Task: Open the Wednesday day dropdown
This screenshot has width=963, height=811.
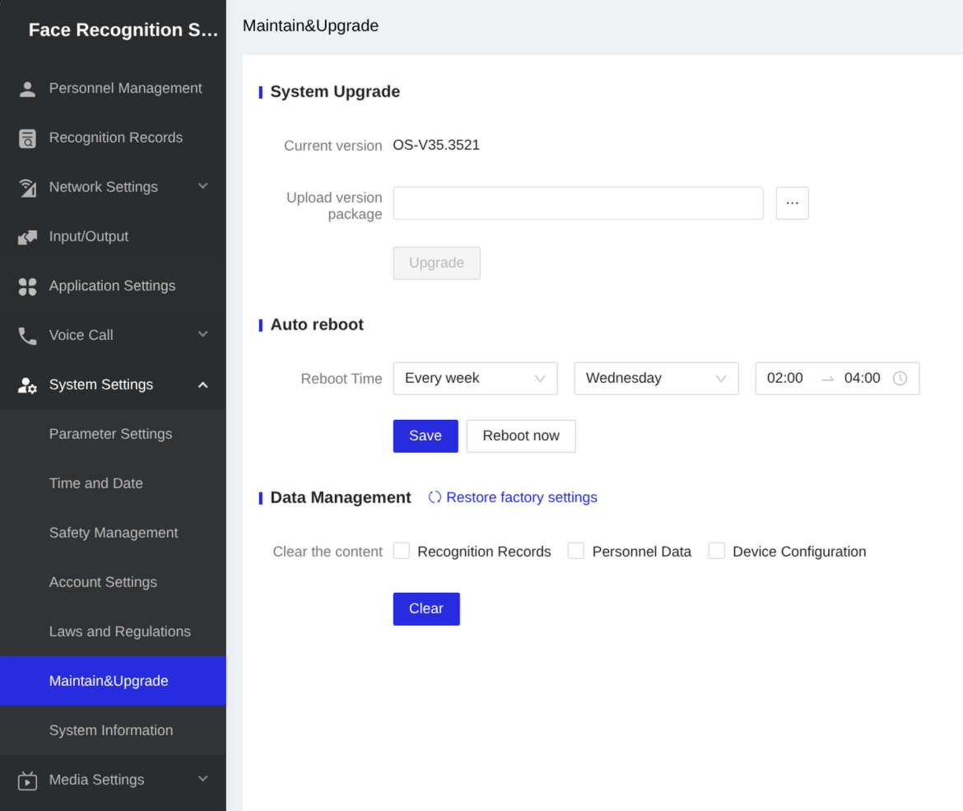Action: 656,379
